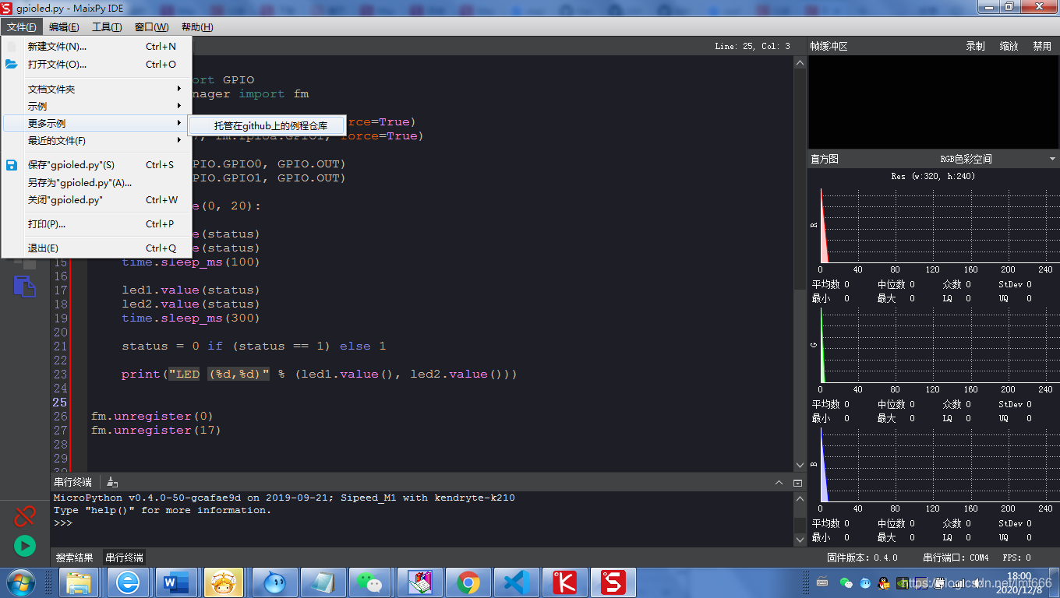Open serial terminal panel options box icon
The height and width of the screenshot is (598, 1060).
[x=797, y=483]
